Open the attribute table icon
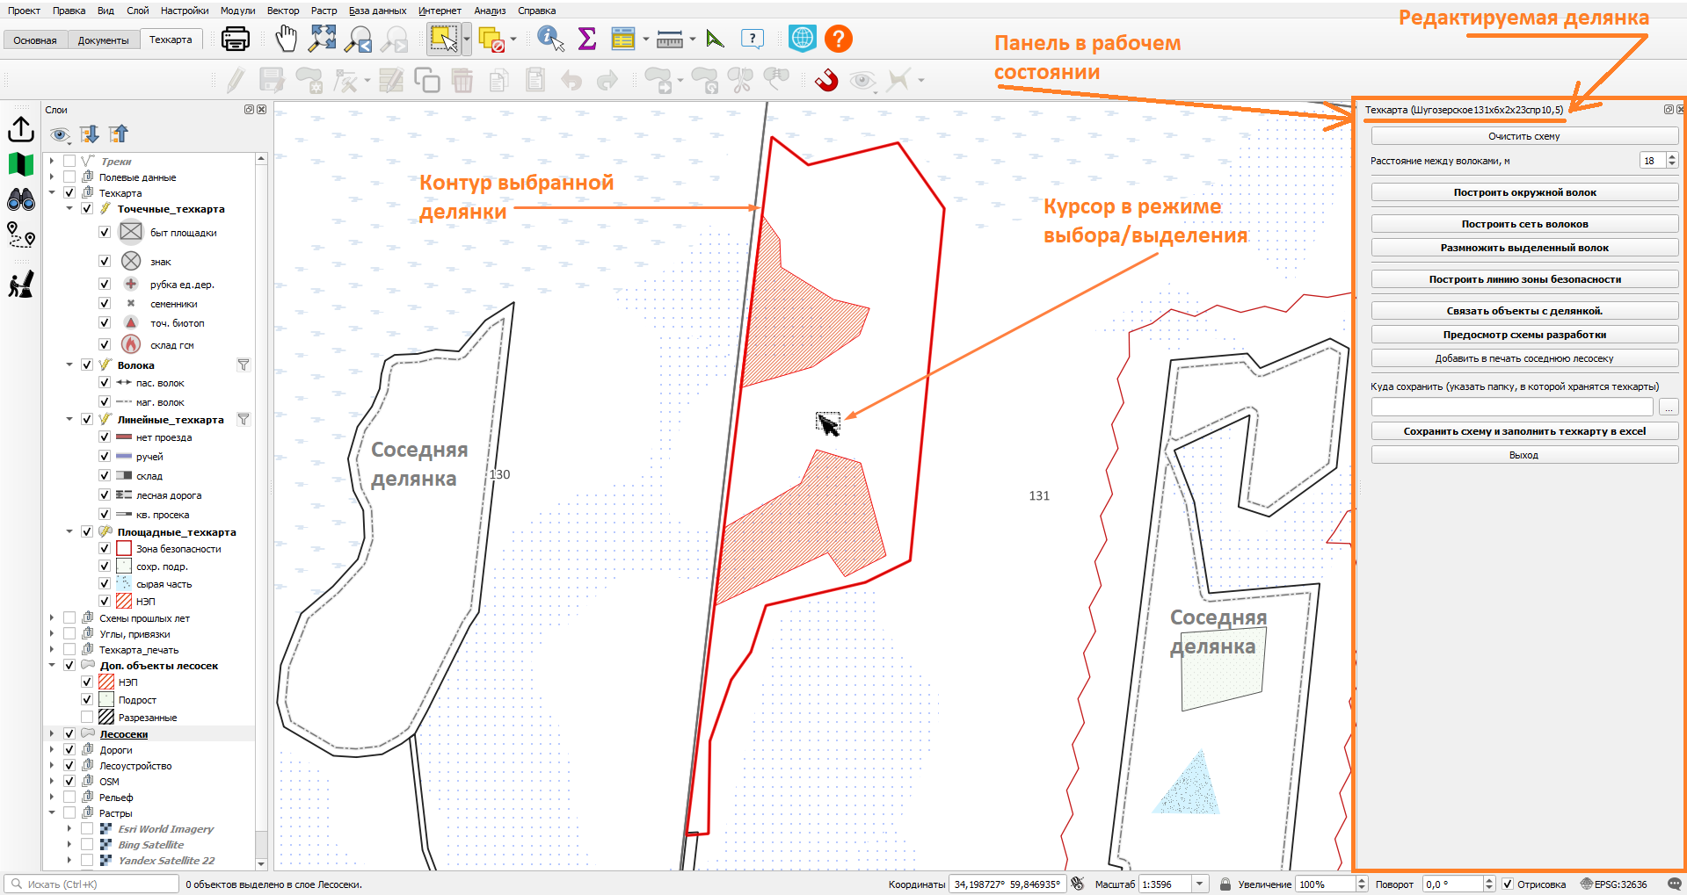The height and width of the screenshot is (895, 1687). 622,39
